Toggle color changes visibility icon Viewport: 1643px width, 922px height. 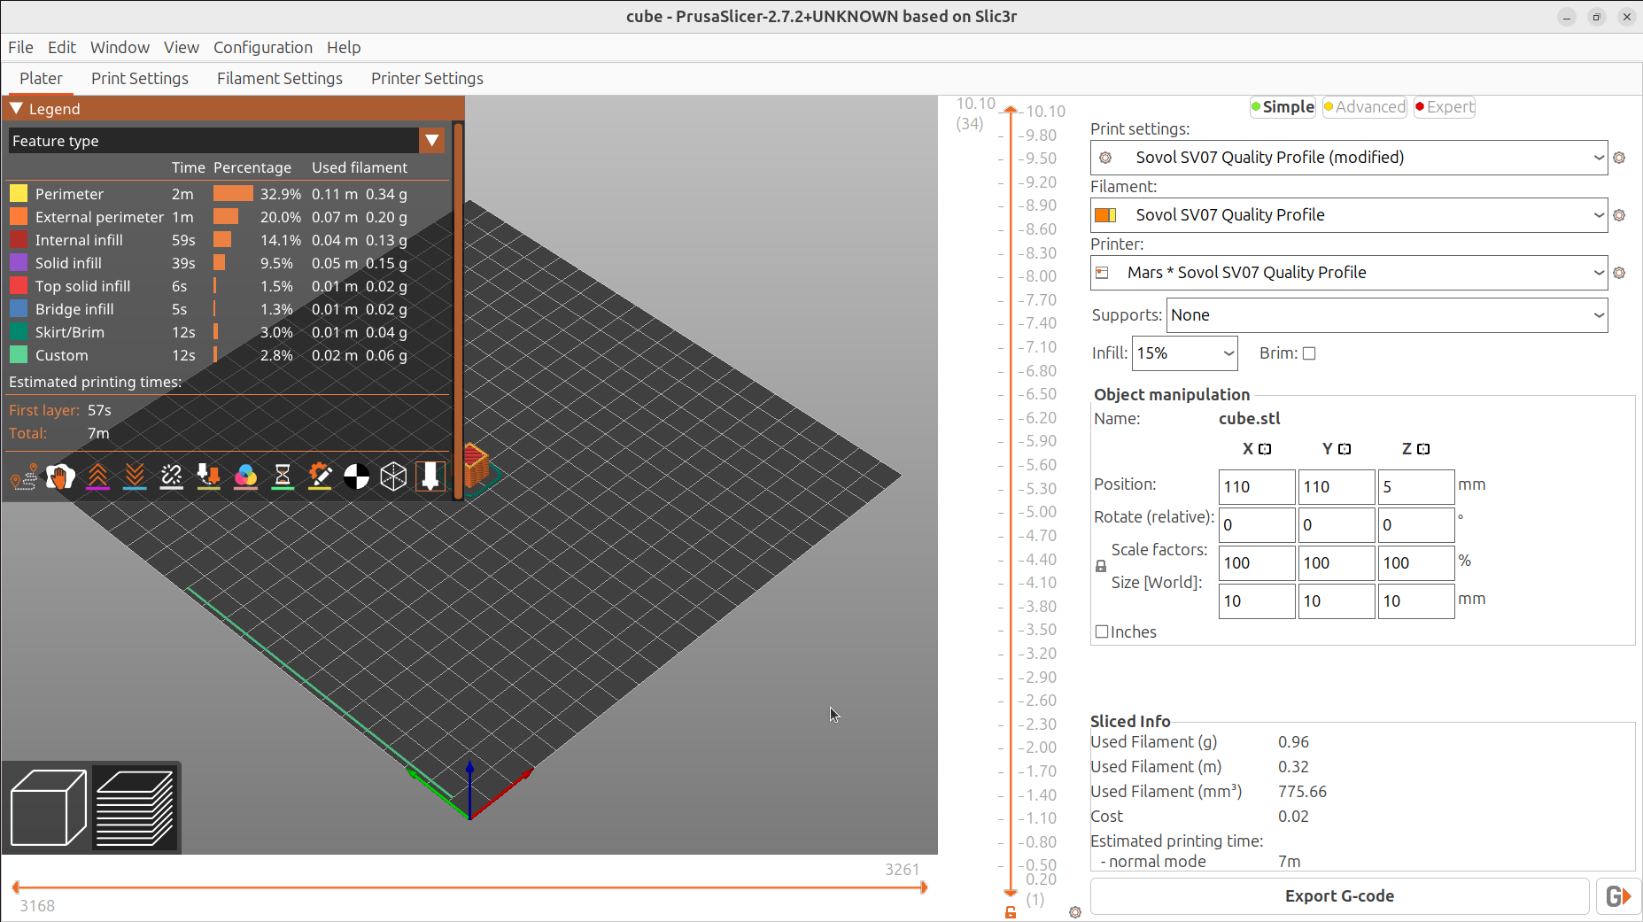[x=245, y=476]
